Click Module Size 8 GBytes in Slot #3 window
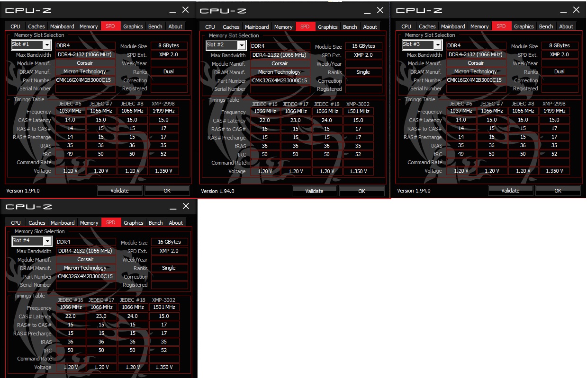 point(560,46)
